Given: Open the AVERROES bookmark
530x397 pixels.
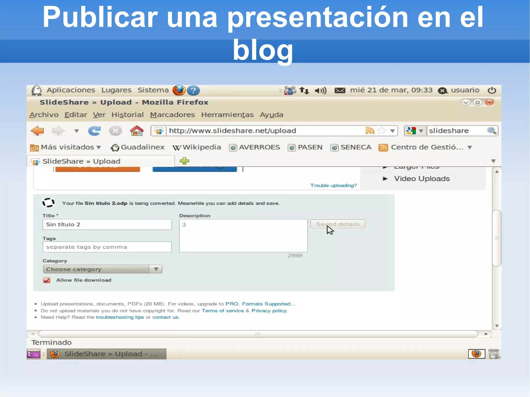Looking at the screenshot, I should tap(255, 147).
